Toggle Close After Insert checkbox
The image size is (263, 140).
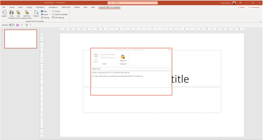101,58
